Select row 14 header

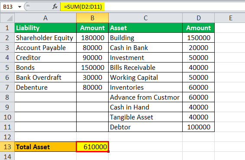[x=7, y=156]
